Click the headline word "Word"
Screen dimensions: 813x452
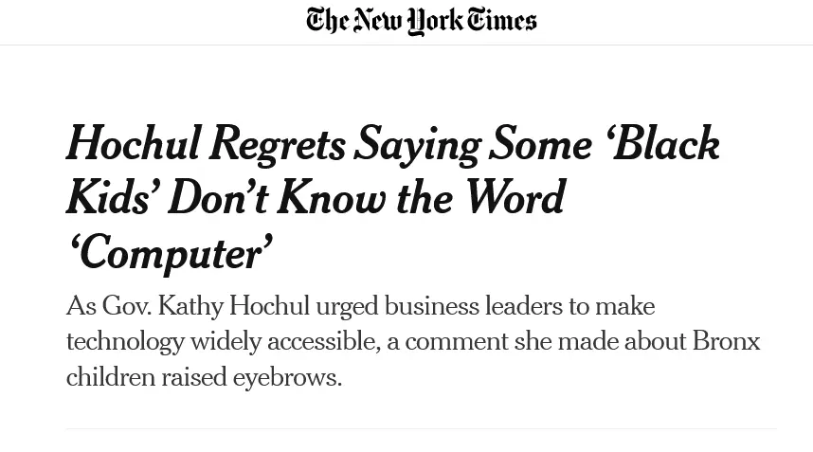[514, 197]
